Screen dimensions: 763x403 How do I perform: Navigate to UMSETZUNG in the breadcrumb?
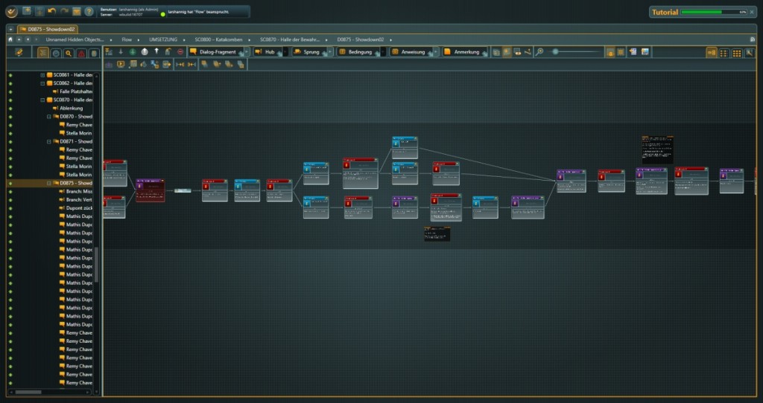tap(164, 39)
